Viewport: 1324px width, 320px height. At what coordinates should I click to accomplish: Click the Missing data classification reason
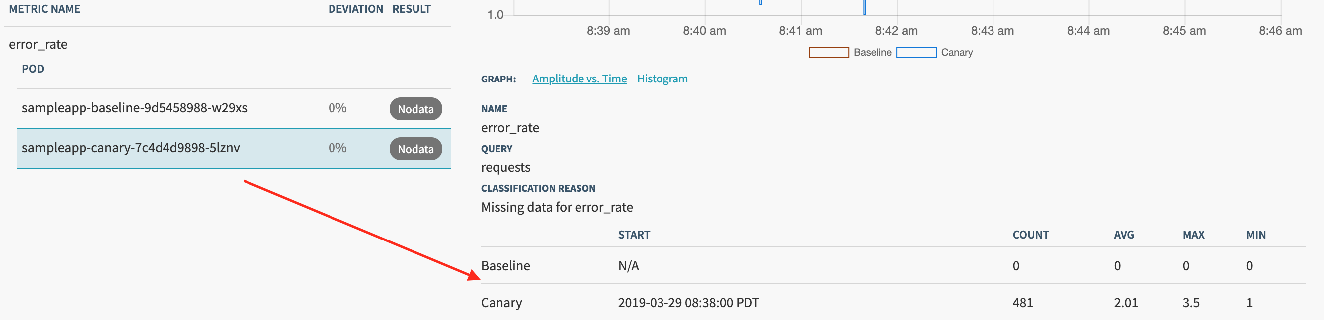point(557,207)
